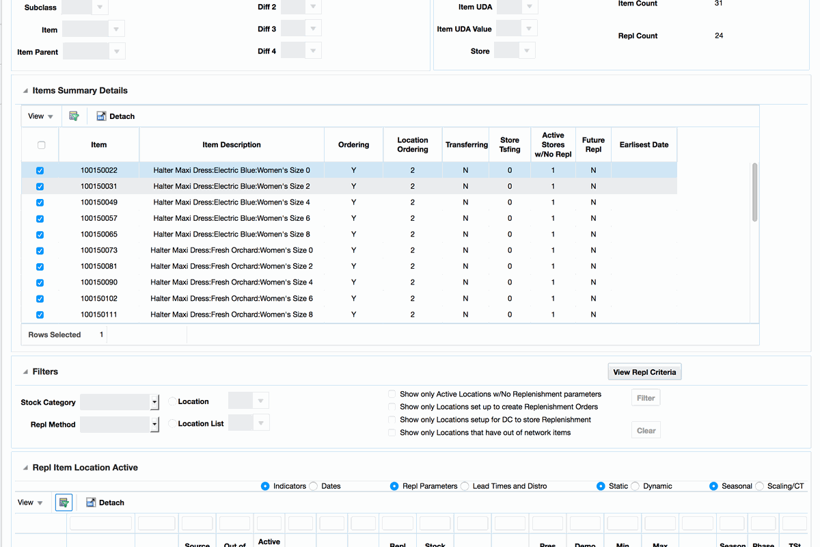Check Show only Locations setup for DC to store
Image resolution: width=820 pixels, height=547 pixels.
click(392, 420)
